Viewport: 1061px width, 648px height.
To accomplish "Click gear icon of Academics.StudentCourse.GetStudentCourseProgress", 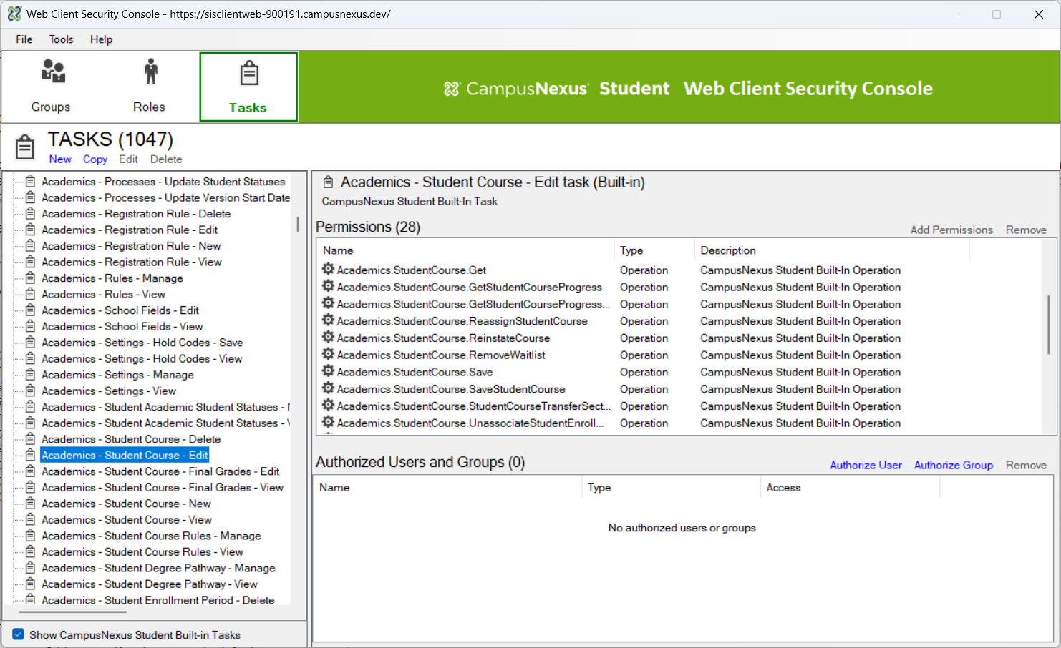I will [328, 286].
